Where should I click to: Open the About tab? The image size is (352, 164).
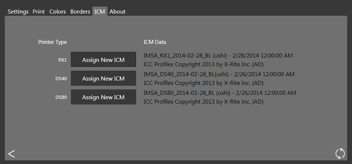(117, 12)
